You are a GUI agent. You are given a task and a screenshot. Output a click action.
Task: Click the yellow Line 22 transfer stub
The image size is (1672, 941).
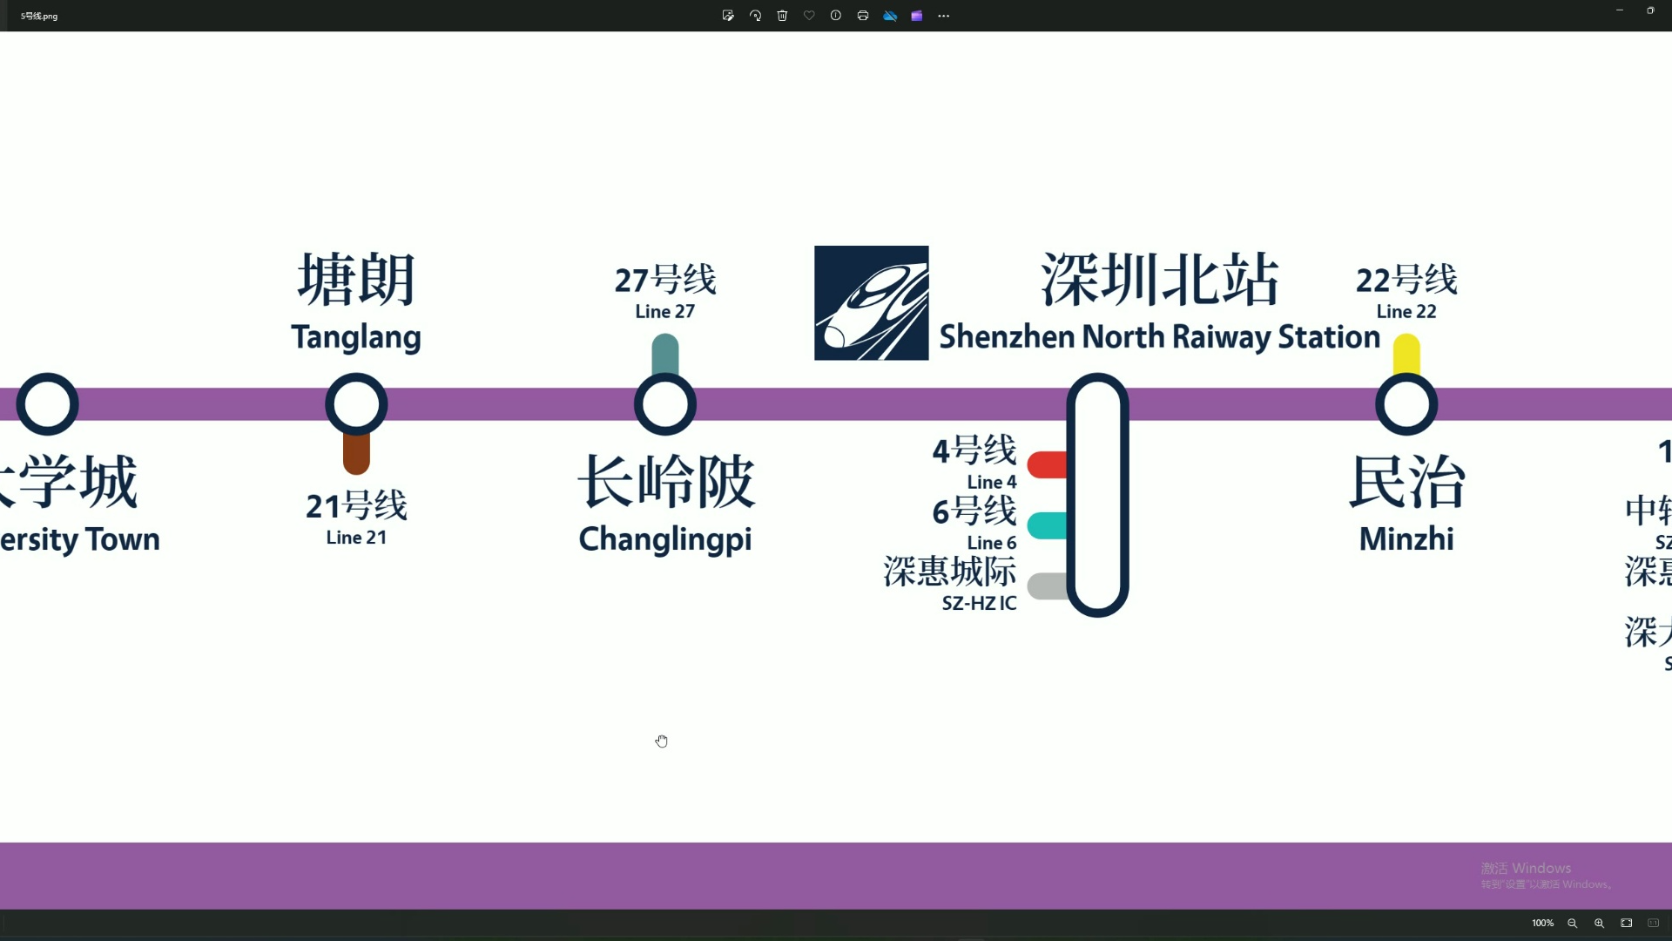1406,355
